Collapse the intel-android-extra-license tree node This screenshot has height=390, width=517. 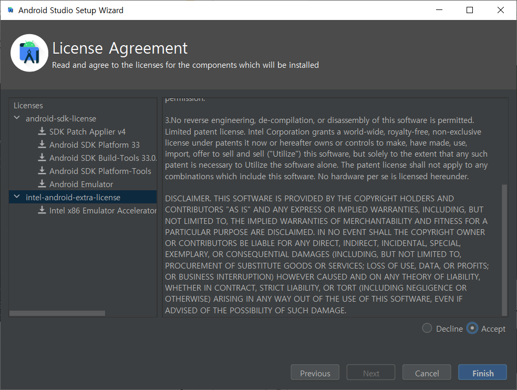point(17,197)
